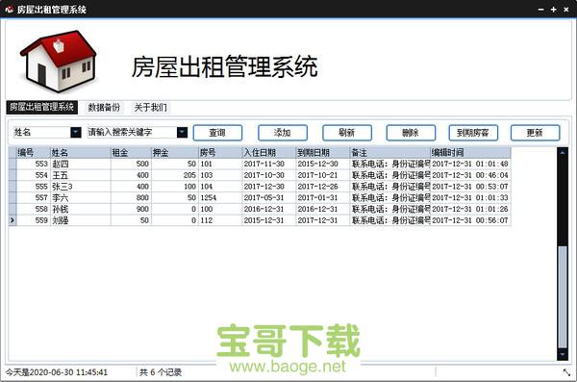This screenshot has width=577, height=382.
Task: Select the expiry date 2017-12-26
Action: coord(323,187)
